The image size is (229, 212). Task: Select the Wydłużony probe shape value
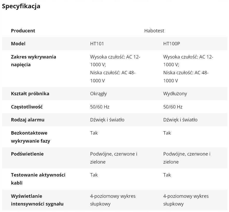pos(175,93)
